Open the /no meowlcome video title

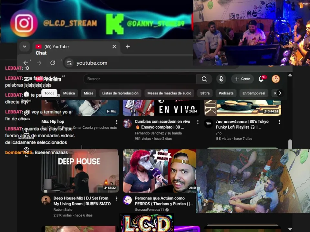[242, 124]
